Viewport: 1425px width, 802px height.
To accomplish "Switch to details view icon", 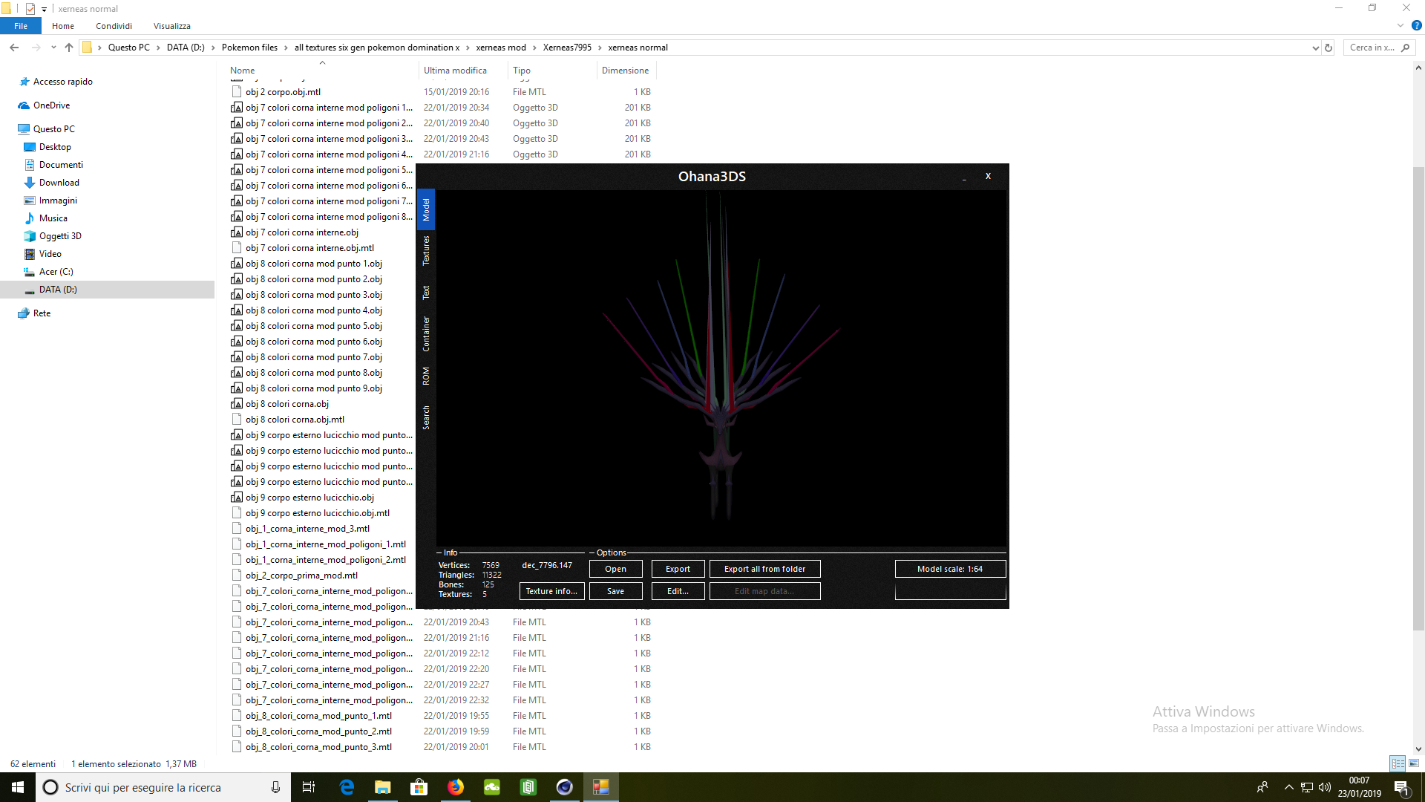I will [1398, 763].
